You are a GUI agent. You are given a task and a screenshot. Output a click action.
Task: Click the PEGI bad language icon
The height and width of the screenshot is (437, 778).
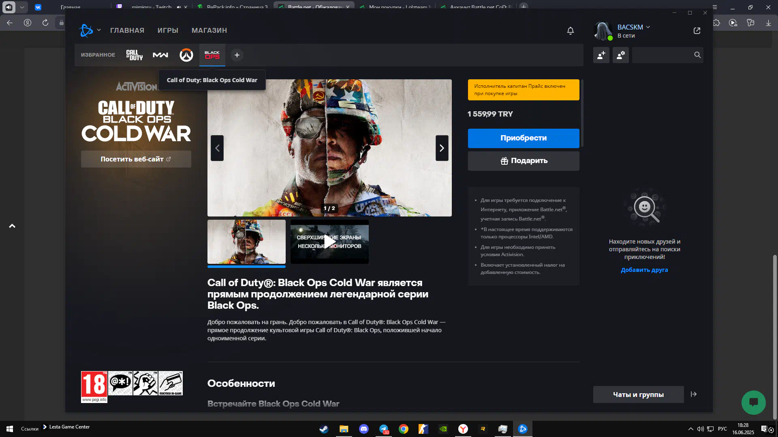(x=120, y=383)
